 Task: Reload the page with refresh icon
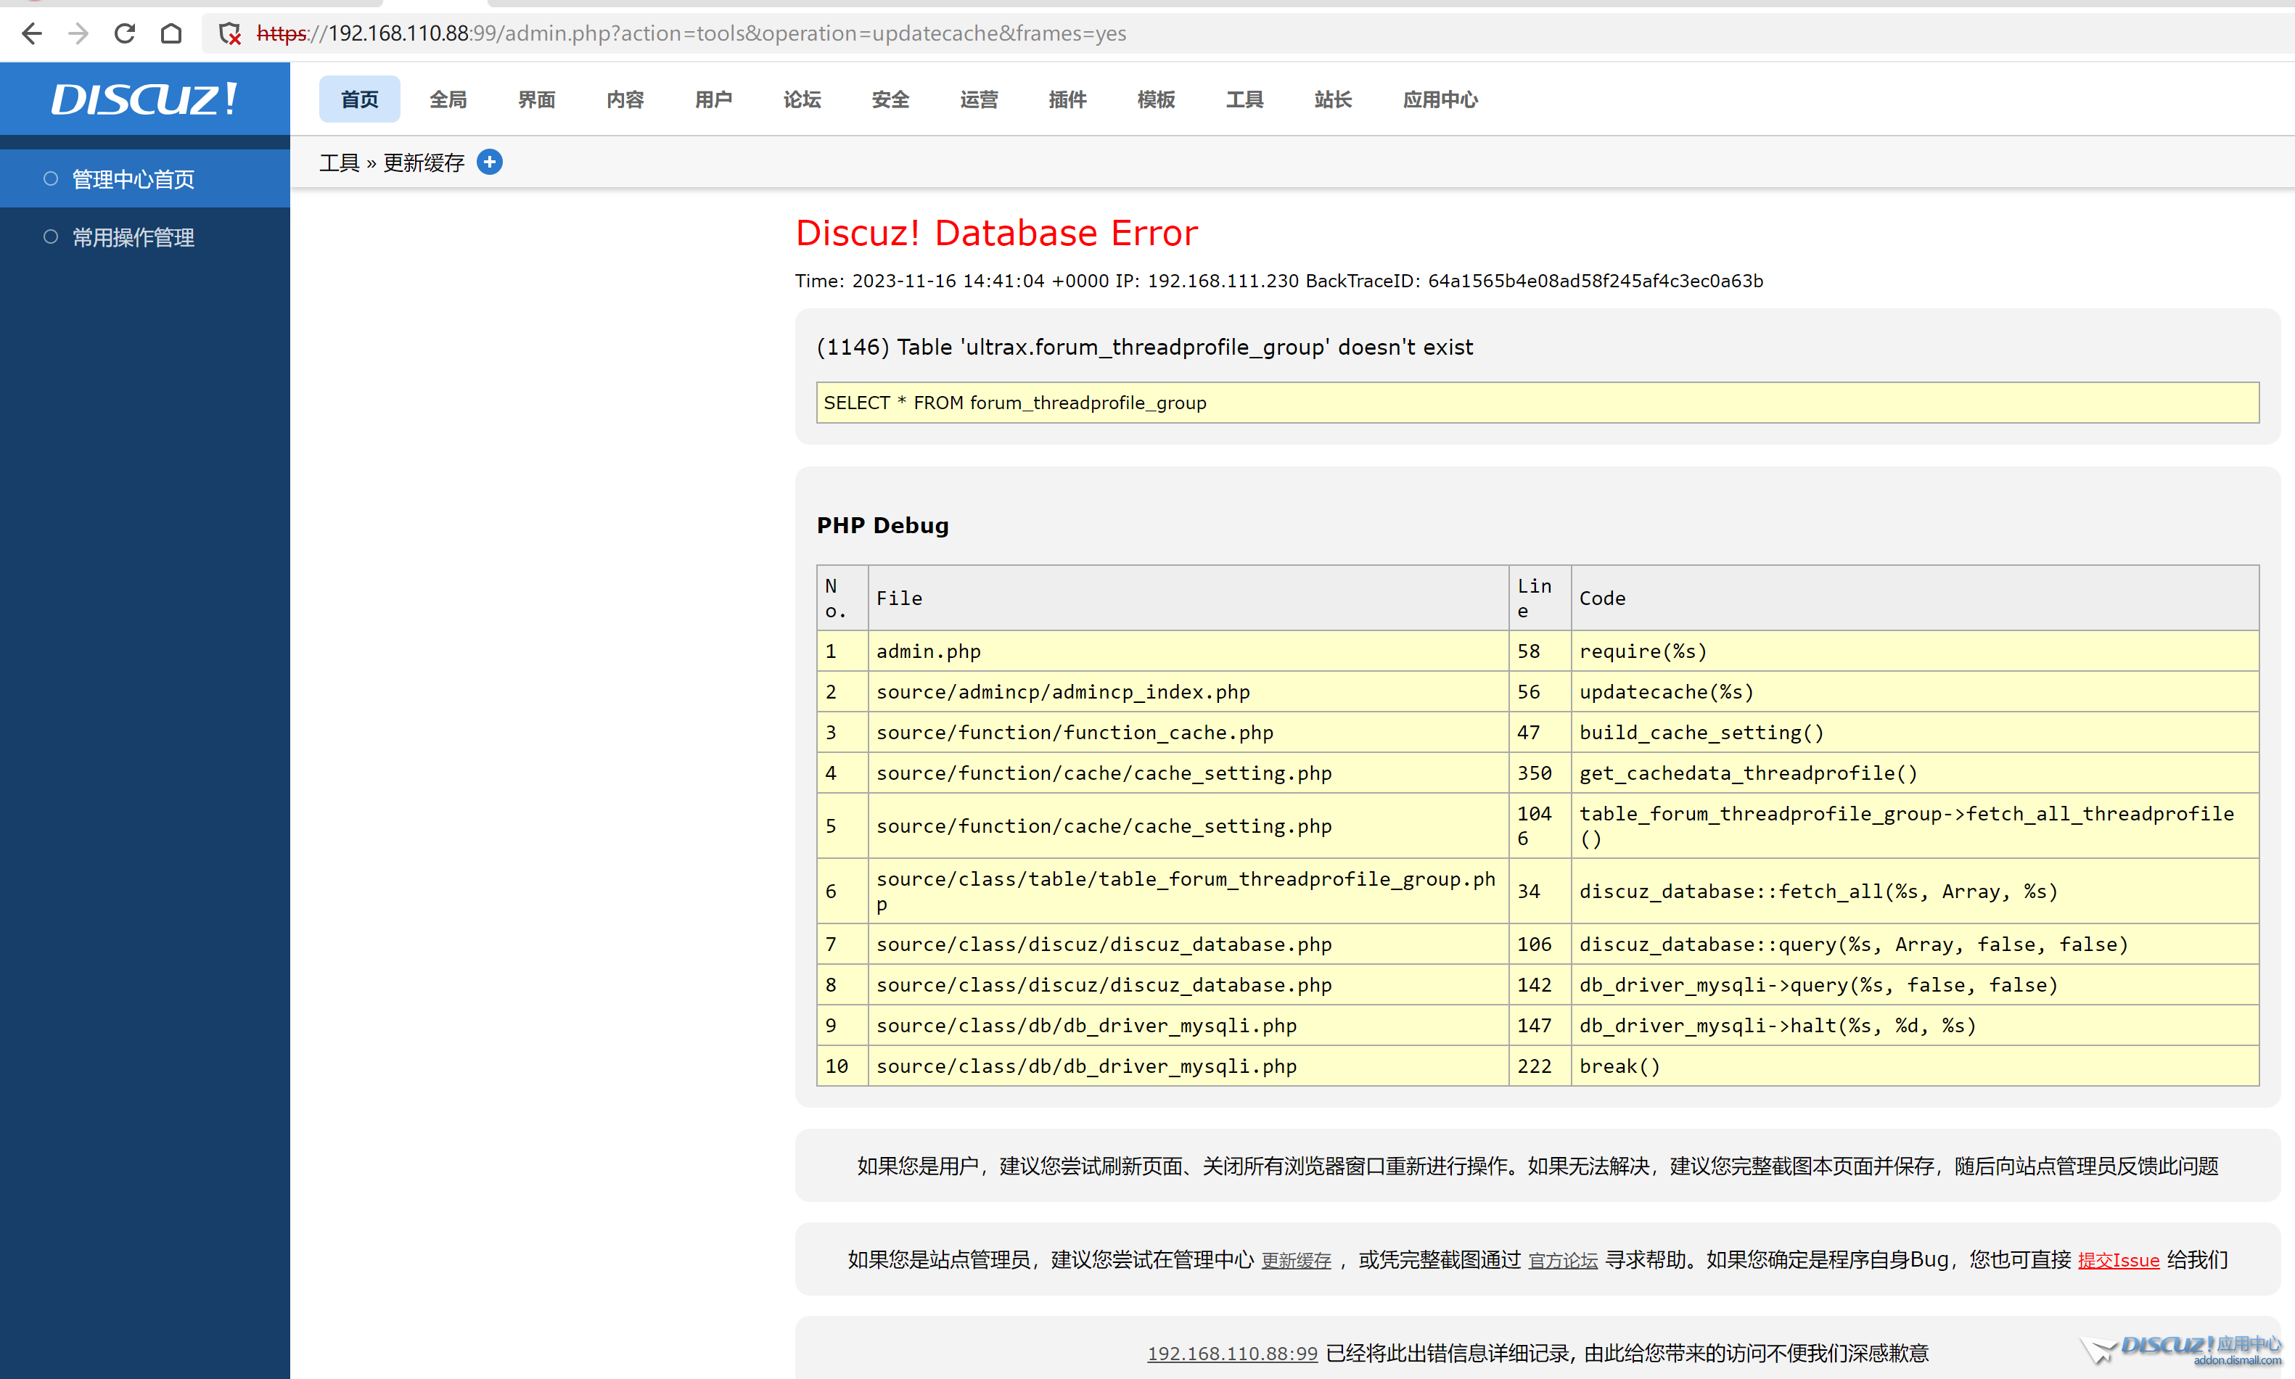click(x=125, y=33)
